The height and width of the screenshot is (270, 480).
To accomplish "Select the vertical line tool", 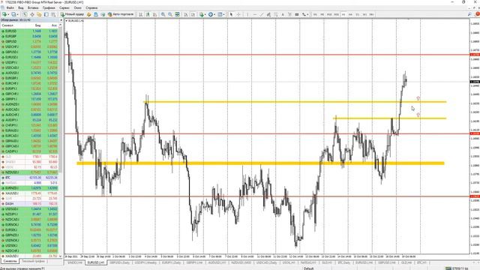I will [247, 14].
